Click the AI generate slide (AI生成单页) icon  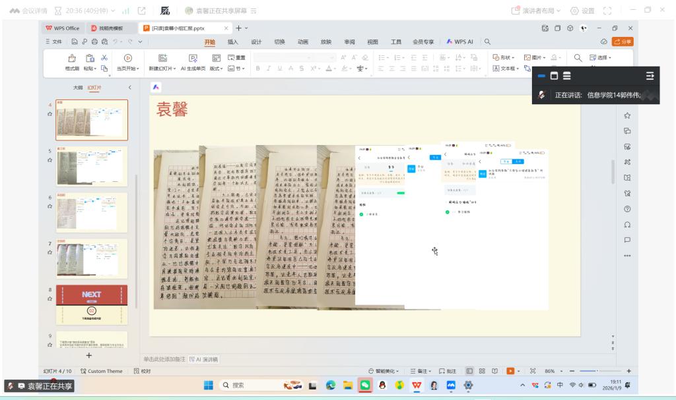[193, 58]
